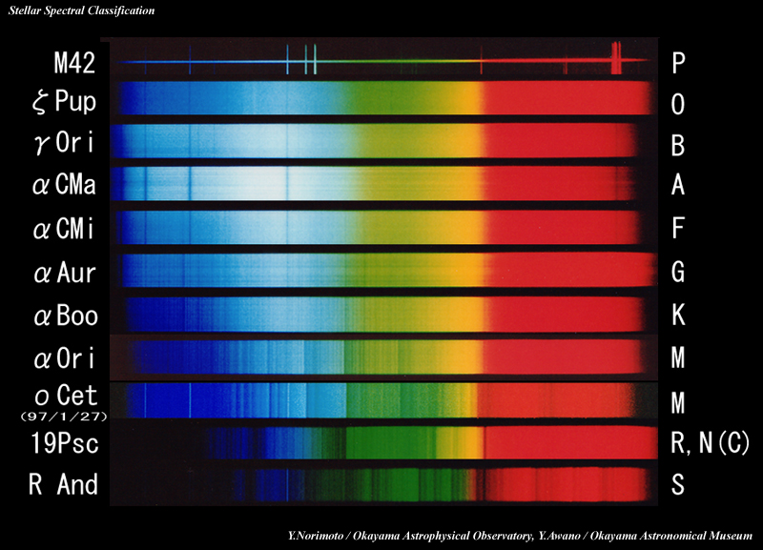Click the green band of 19Psc spectrum
This screenshot has height=550, width=763.
(381, 443)
